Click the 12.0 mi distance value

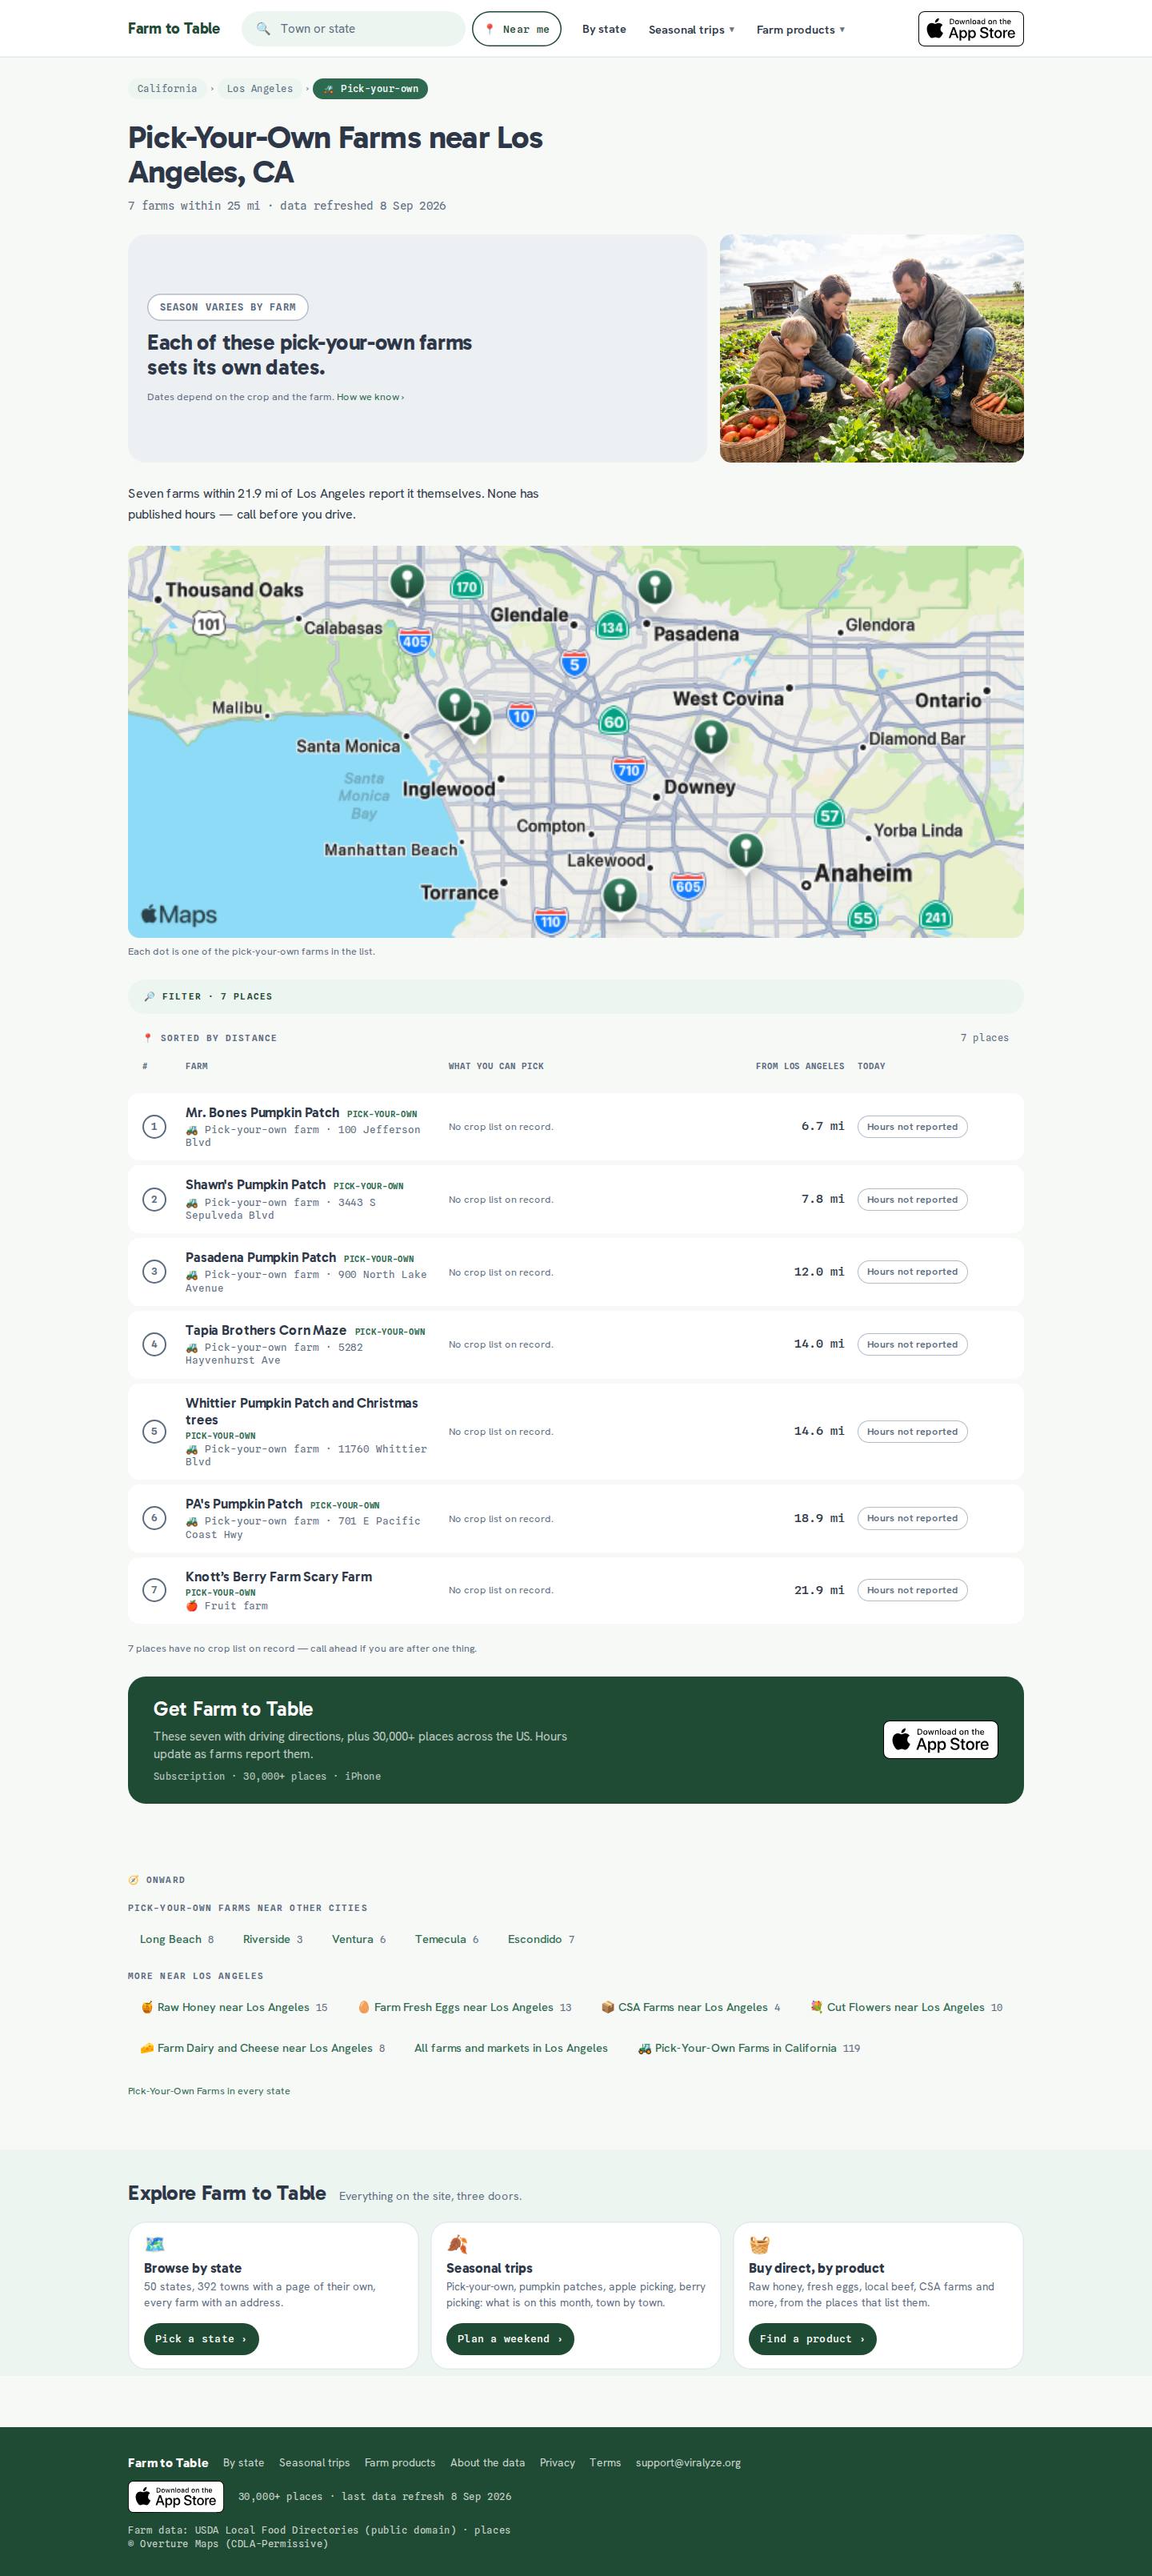tap(819, 1272)
